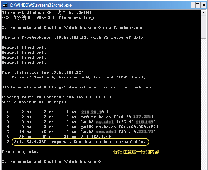Screen dimensions: 208x170
Task: Click the highlighted 'Destination host unreachable' line
Action: 80,142
